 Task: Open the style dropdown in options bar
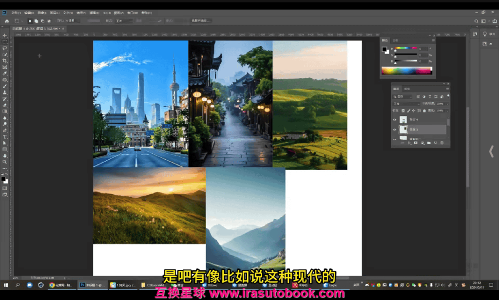(124, 21)
